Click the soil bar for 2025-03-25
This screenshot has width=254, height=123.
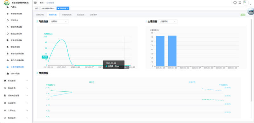click(x=172, y=51)
